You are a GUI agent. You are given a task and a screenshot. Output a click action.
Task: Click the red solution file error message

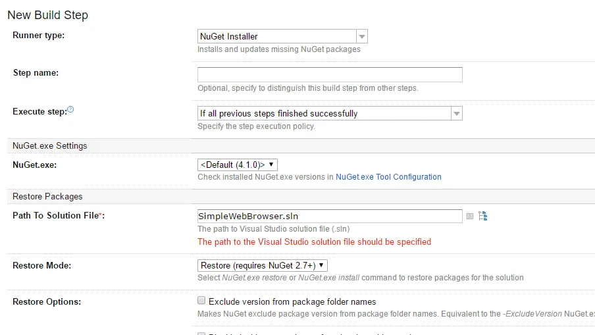click(314, 242)
